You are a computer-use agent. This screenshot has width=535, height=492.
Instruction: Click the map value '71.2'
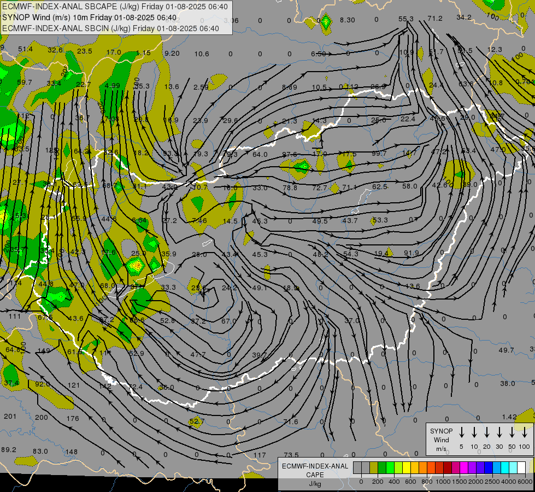435,19
